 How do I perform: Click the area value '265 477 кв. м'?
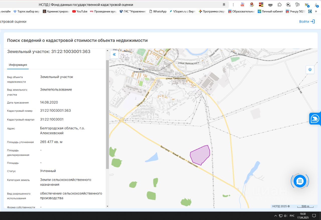(x=51, y=142)
